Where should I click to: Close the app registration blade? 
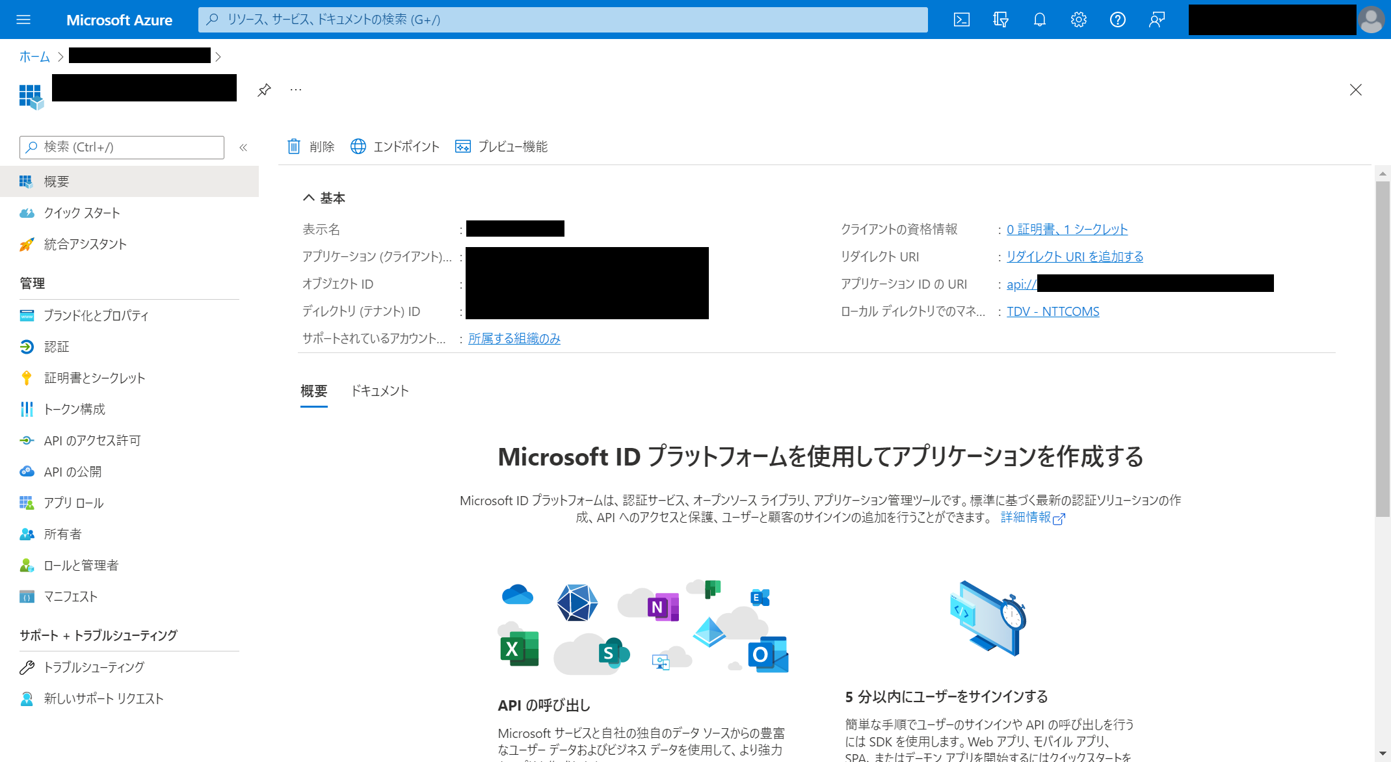point(1356,90)
